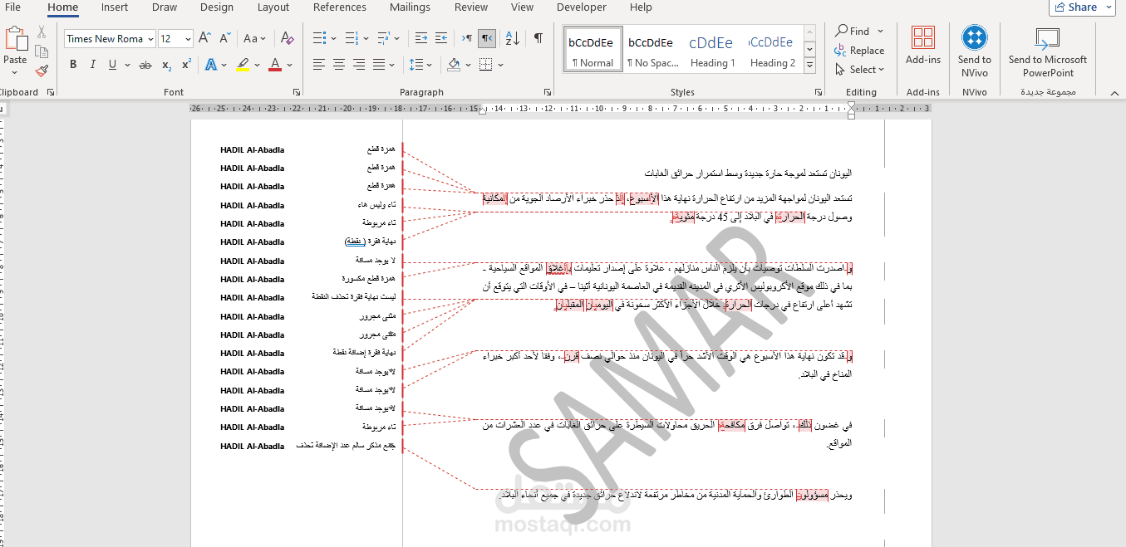The image size is (1126, 547).
Task: Expand the numbering list dropdown arrow
Action: pyautogui.click(x=366, y=38)
